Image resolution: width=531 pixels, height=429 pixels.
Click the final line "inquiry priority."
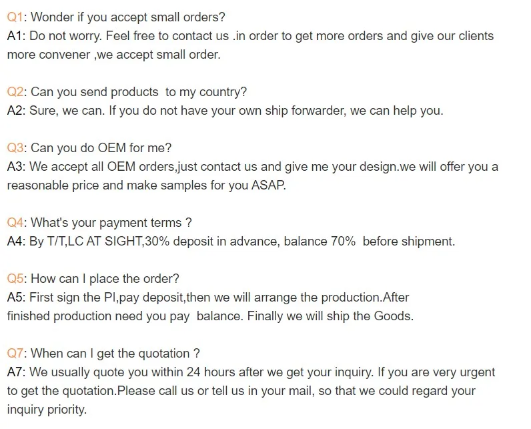point(47,410)
